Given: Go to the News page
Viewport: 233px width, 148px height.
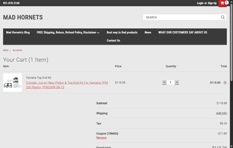Looking at the screenshot, I should pos(148,32).
